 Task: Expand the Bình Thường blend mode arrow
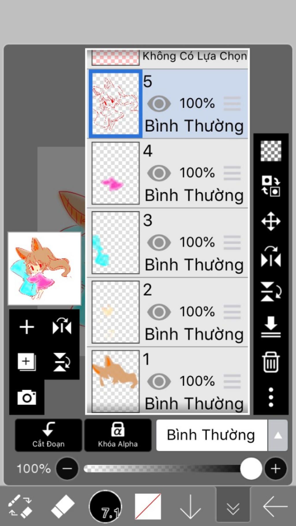(x=278, y=435)
